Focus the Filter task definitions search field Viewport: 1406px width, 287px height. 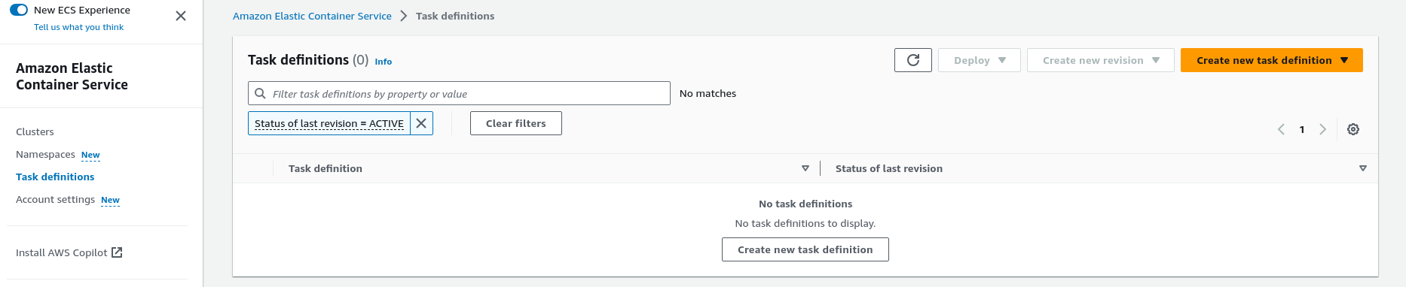[459, 93]
